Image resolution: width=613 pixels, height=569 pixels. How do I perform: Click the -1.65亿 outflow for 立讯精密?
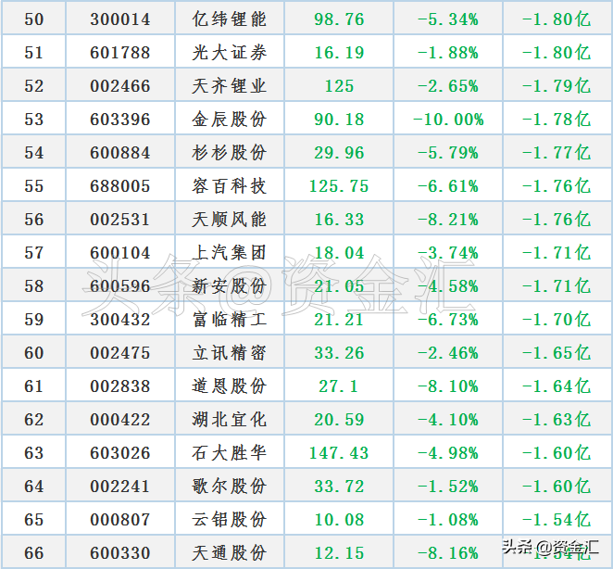tap(557, 353)
